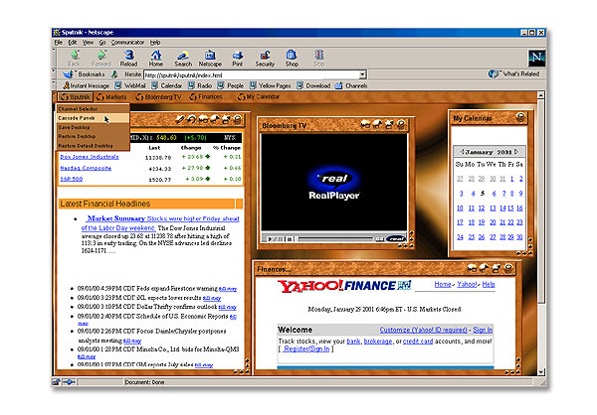This screenshot has height=415, width=597.
Task: Open the Communicator menu
Action: pos(127,43)
